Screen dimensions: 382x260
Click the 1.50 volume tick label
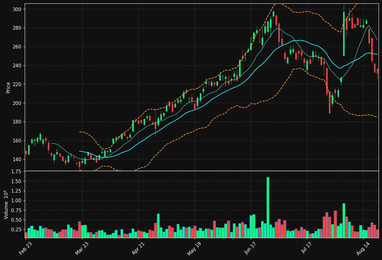pos(16,181)
